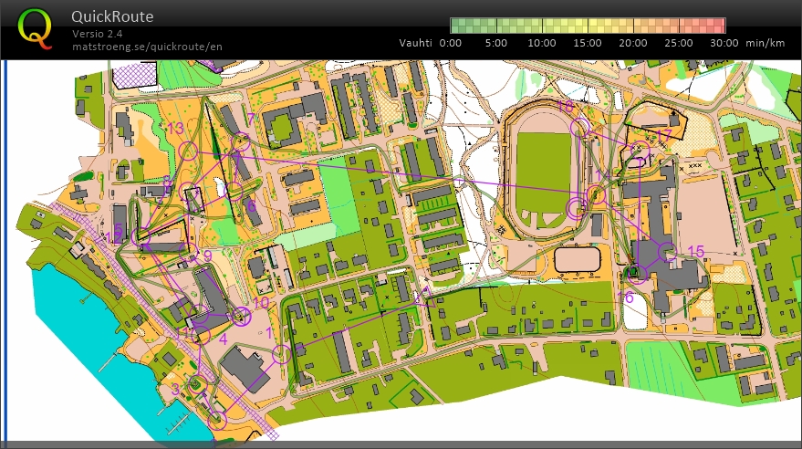
Task: Pick control circle 10 on the map
Action: 241,317
